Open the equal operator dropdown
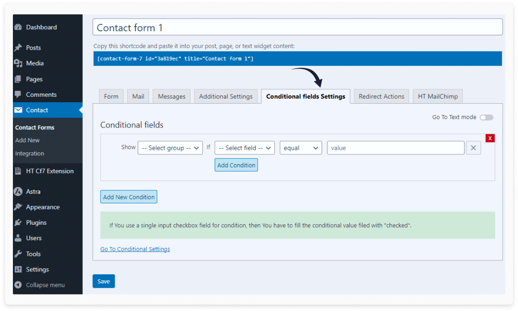The height and width of the screenshot is (311, 518). tap(301, 148)
